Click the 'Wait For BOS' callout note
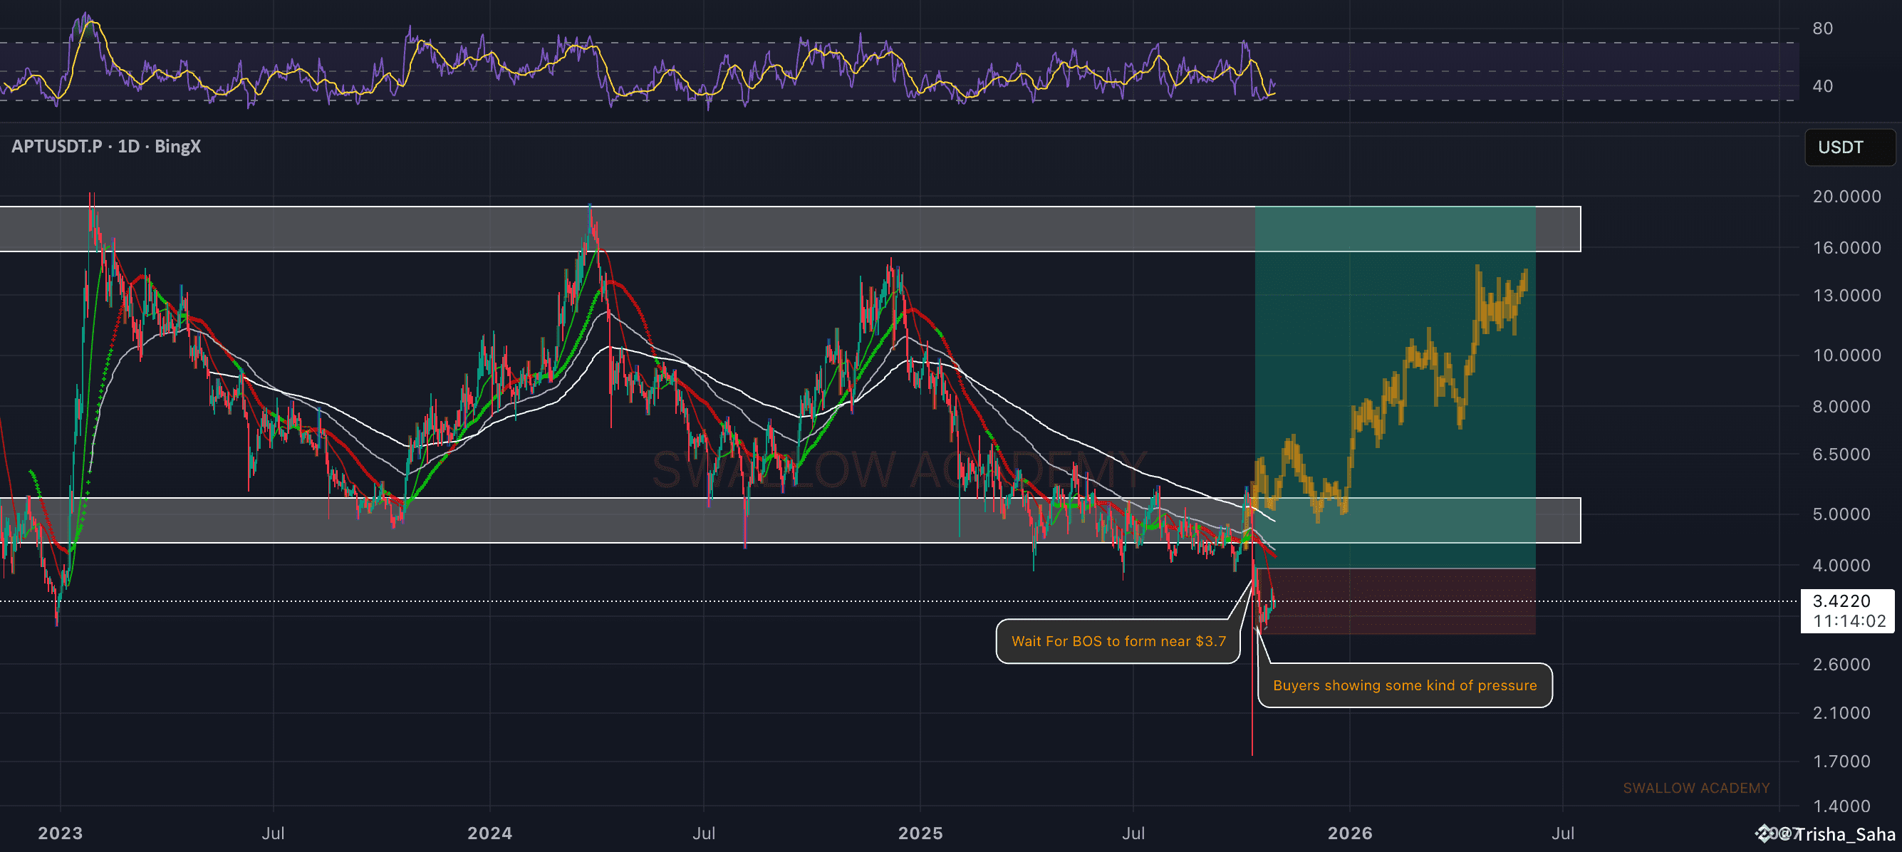The width and height of the screenshot is (1902, 852). pos(1117,641)
